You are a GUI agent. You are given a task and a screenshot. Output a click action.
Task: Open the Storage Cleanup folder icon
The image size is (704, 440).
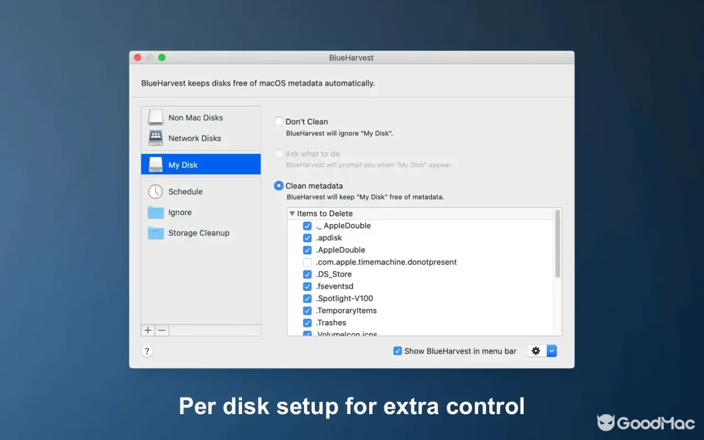[156, 233]
